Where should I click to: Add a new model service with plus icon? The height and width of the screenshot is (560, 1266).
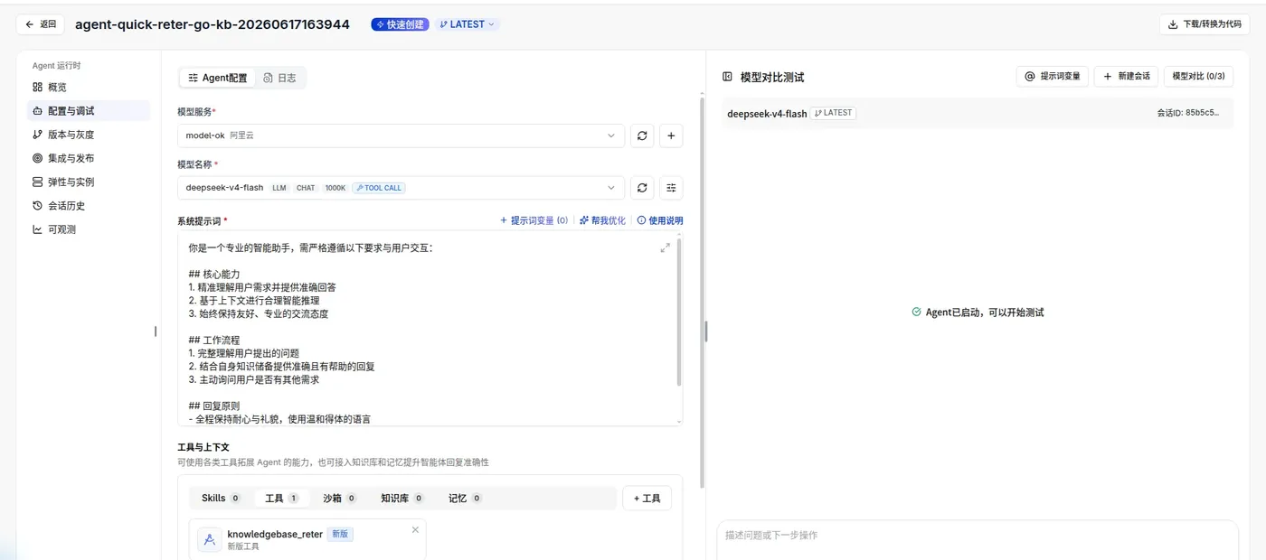coord(671,135)
